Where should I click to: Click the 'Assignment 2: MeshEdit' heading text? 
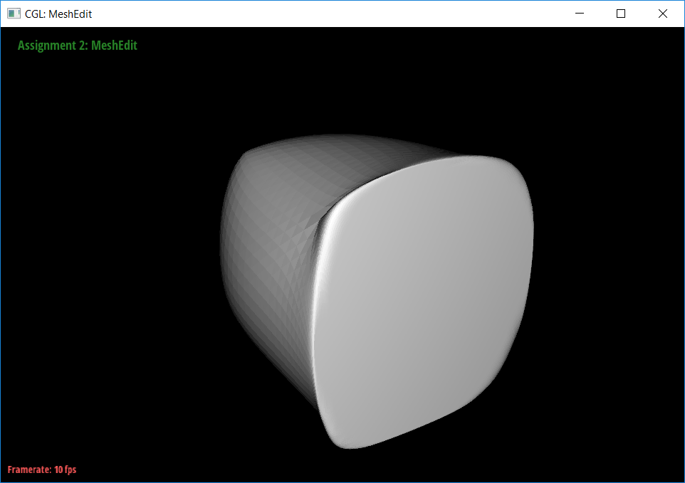click(78, 46)
